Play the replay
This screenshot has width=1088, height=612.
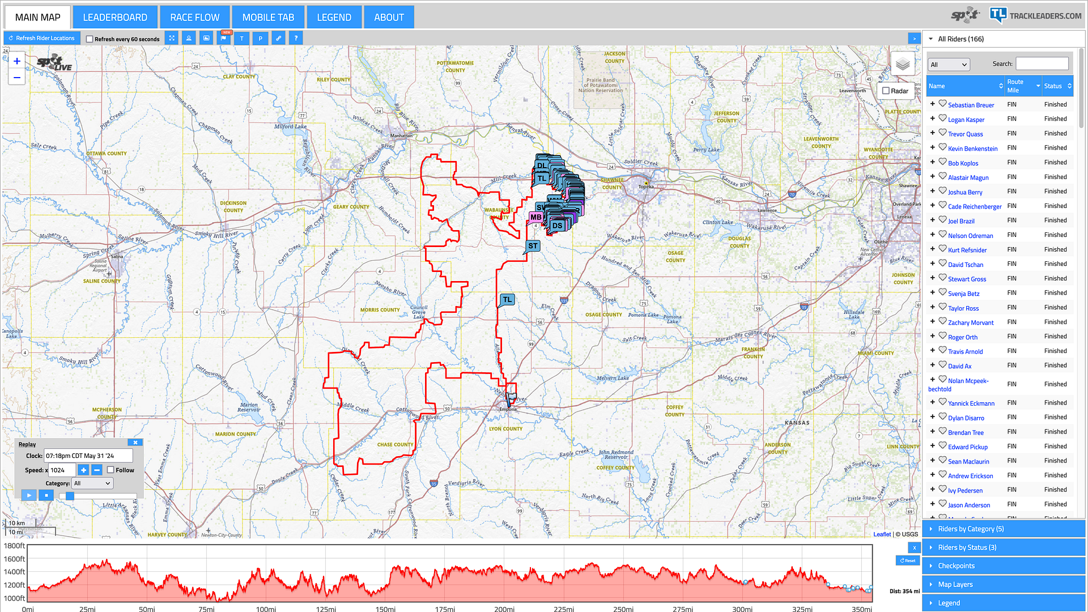[x=29, y=495]
